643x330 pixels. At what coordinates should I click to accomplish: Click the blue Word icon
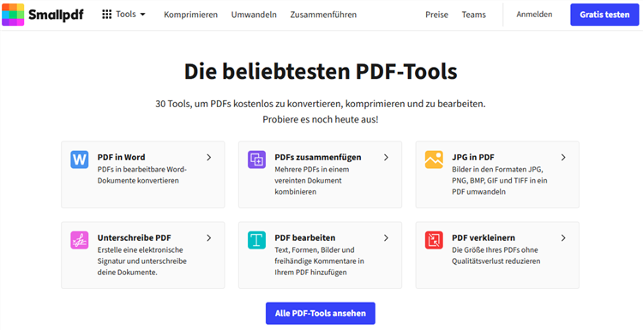tap(80, 159)
